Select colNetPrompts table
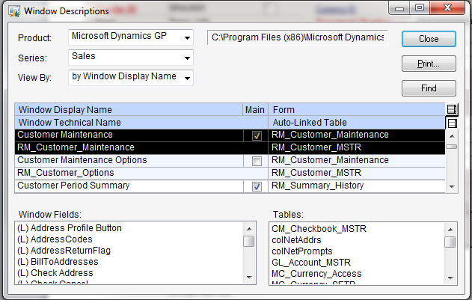Screen dimensions: 472x300 point(302,251)
